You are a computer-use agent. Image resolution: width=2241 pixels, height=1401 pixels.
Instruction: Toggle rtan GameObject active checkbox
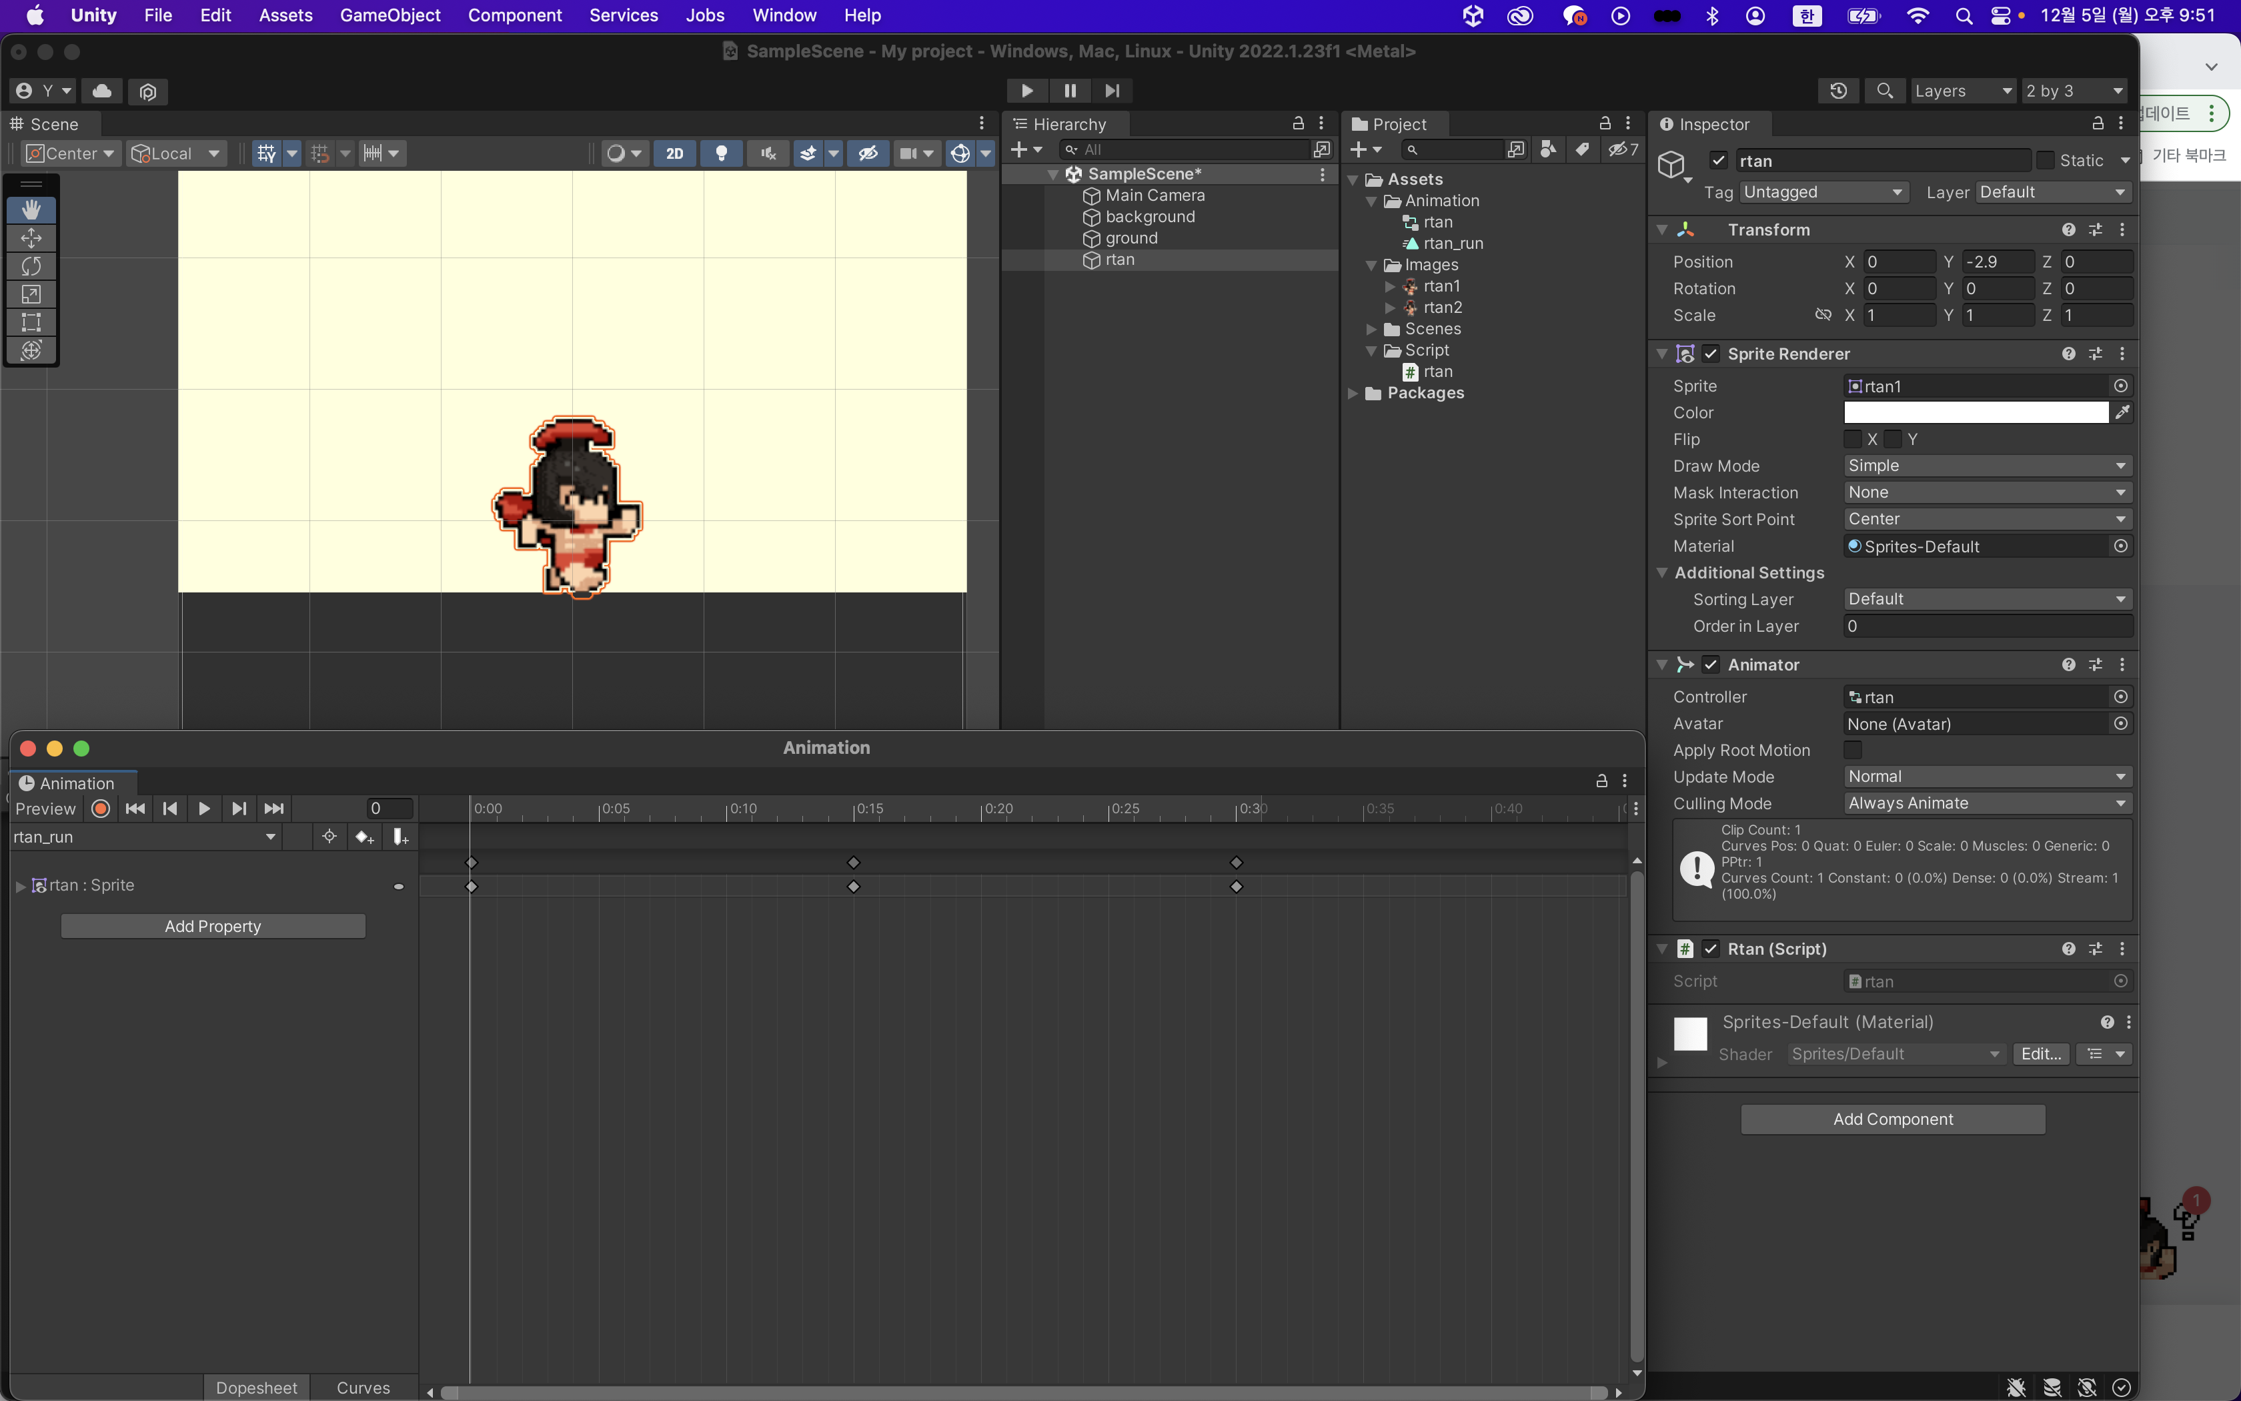(1719, 160)
